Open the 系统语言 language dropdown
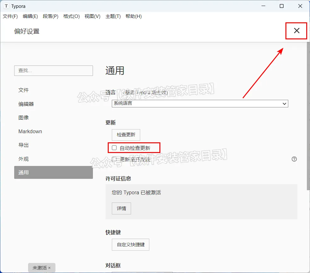The width and height of the screenshot is (310, 273). coord(200,104)
